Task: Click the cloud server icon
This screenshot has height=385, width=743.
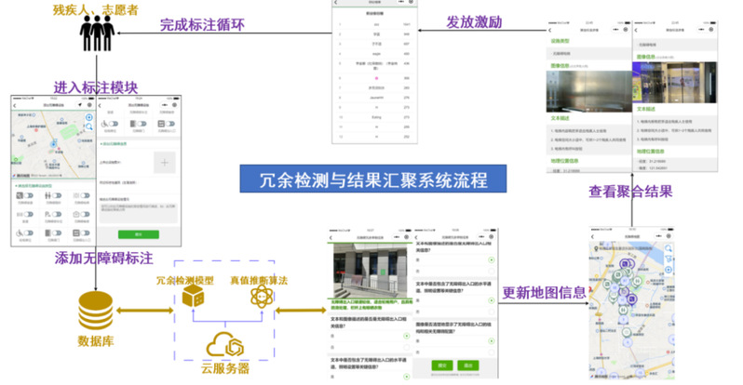Action: [223, 348]
